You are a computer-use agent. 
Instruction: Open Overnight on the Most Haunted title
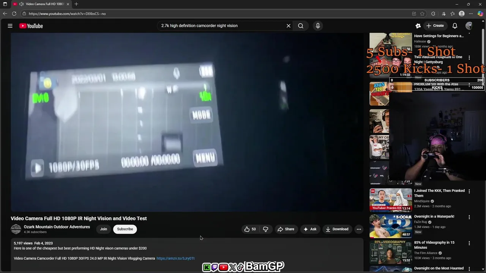pyautogui.click(x=439, y=268)
